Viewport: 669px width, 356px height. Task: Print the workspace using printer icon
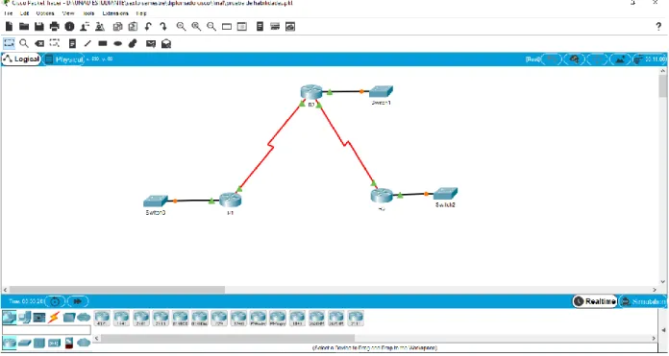click(55, 27)
